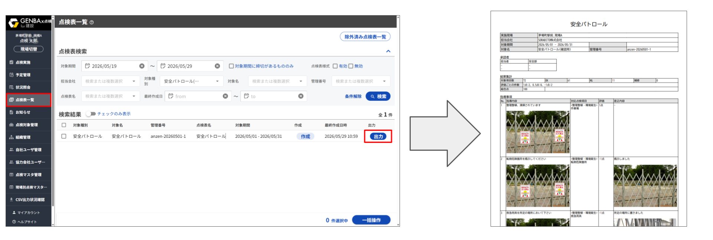
Task: Click the 点検実施 sidebar icon
Action: tap(11, 62)
